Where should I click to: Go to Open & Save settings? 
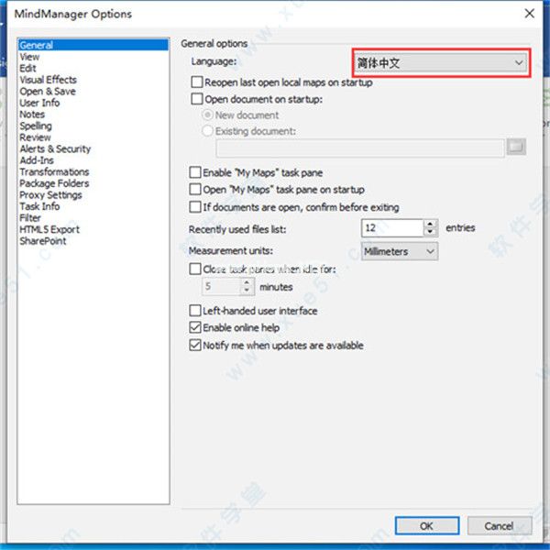click(48, 92)
